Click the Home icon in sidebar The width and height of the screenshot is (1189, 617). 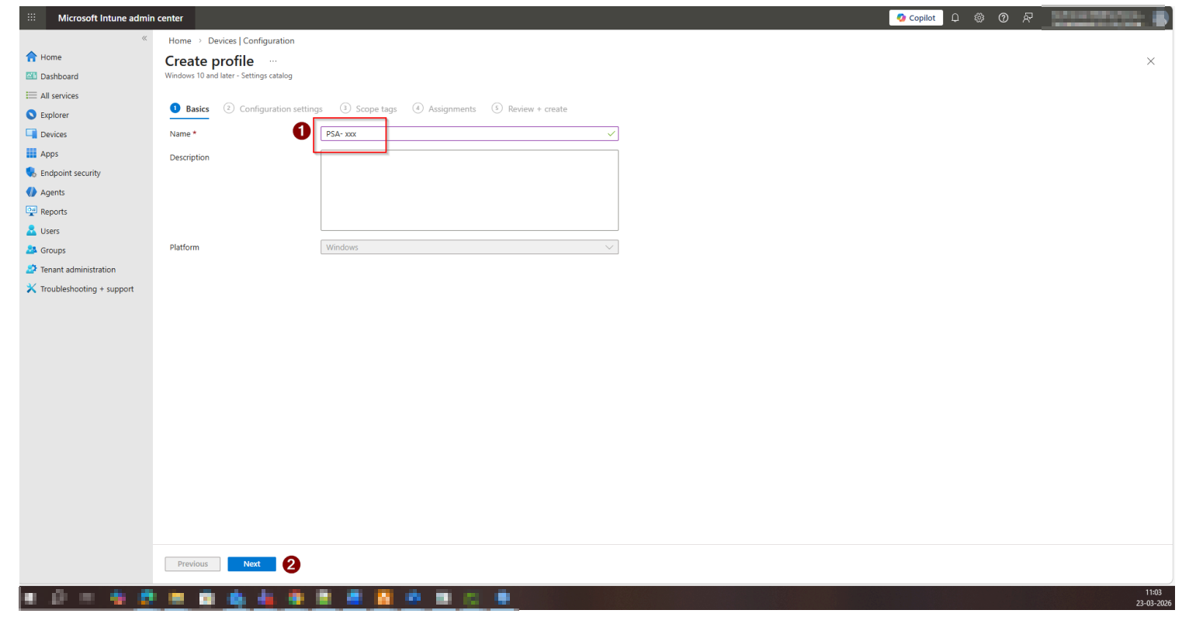click(x=31, y=57)
